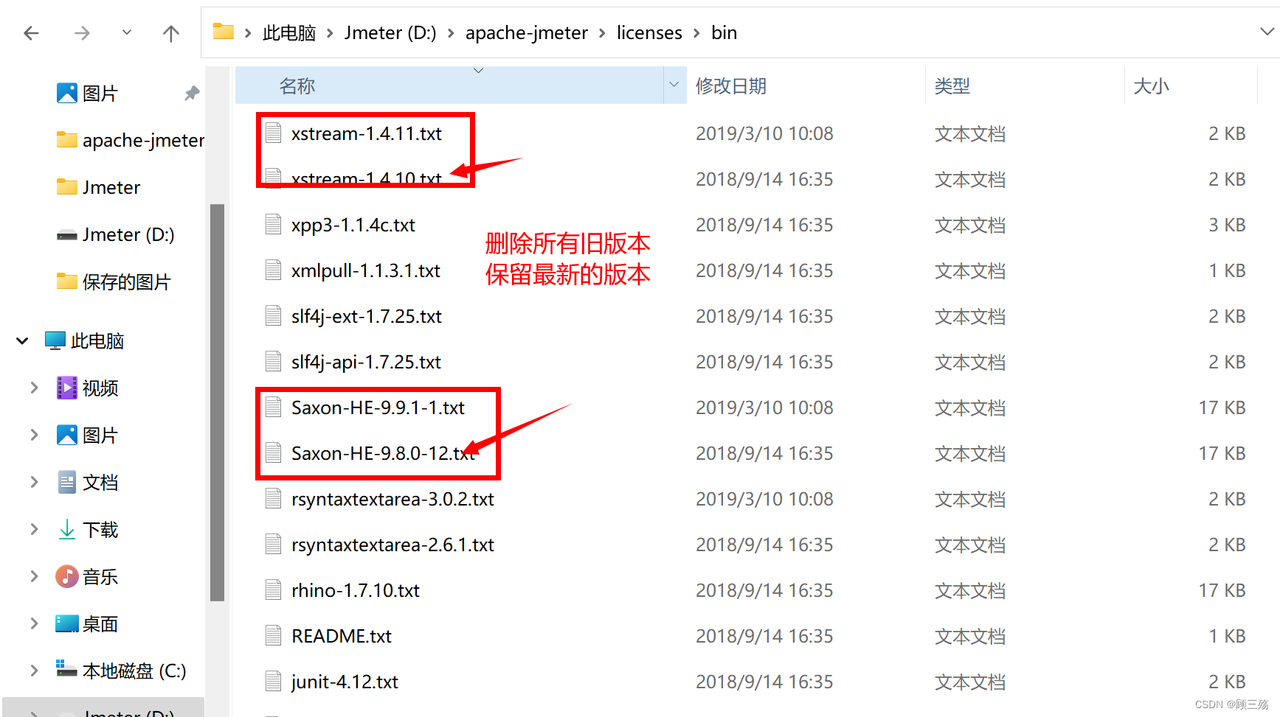The width and height of the screenshot is (1280, 717).
Task: Expand the 视频 tree node
Action: point(34,388)
